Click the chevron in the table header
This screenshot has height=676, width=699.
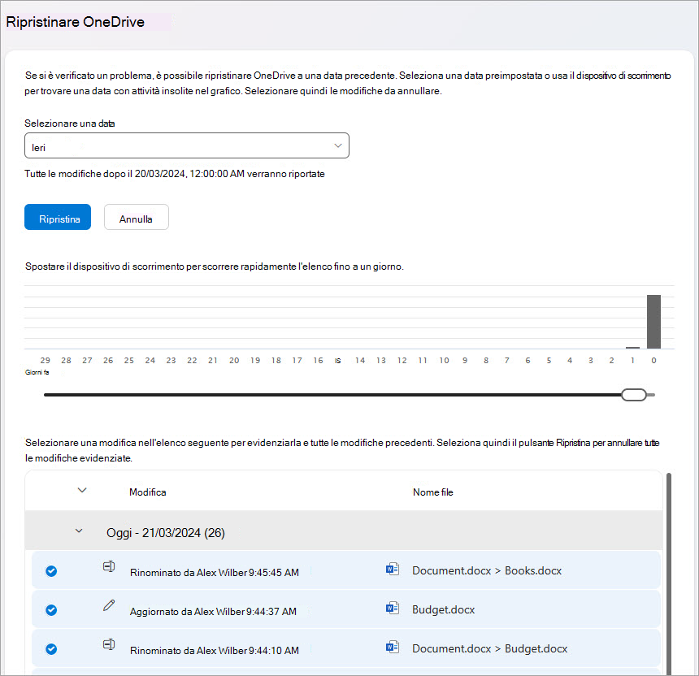82,490
